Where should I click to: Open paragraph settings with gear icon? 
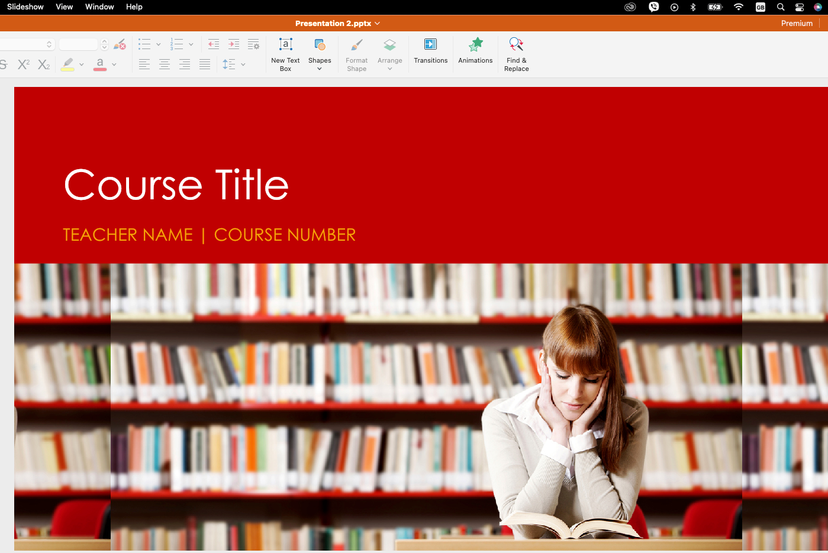tap(253, 44)
